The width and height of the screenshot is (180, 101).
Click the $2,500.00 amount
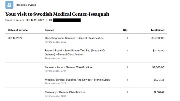[158, 67]
